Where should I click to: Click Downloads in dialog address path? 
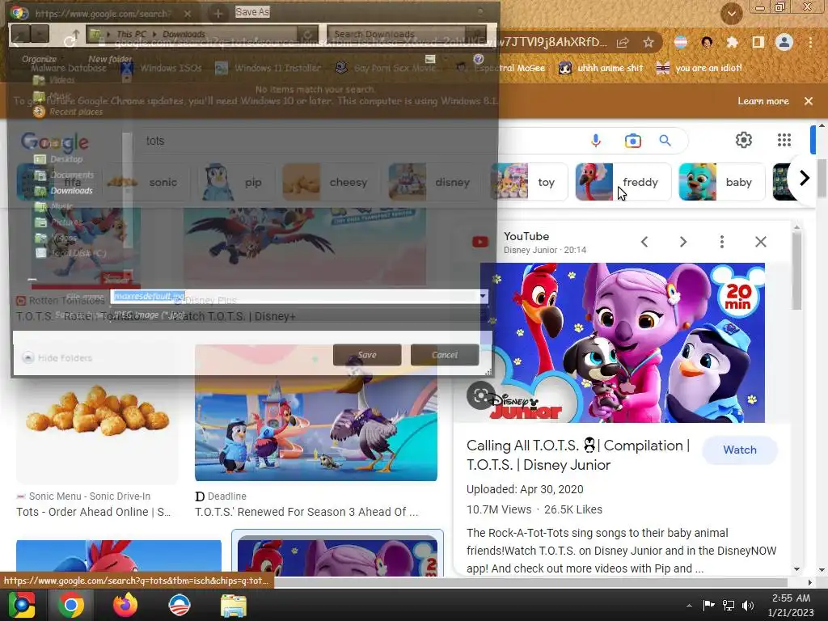click(184, 34)
